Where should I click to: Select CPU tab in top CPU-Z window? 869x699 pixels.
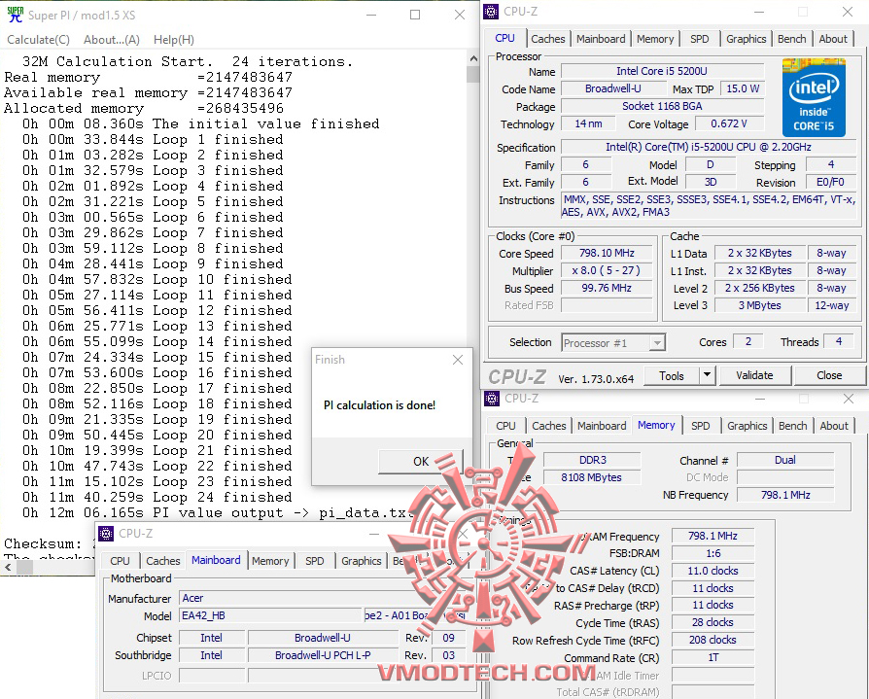504,38
